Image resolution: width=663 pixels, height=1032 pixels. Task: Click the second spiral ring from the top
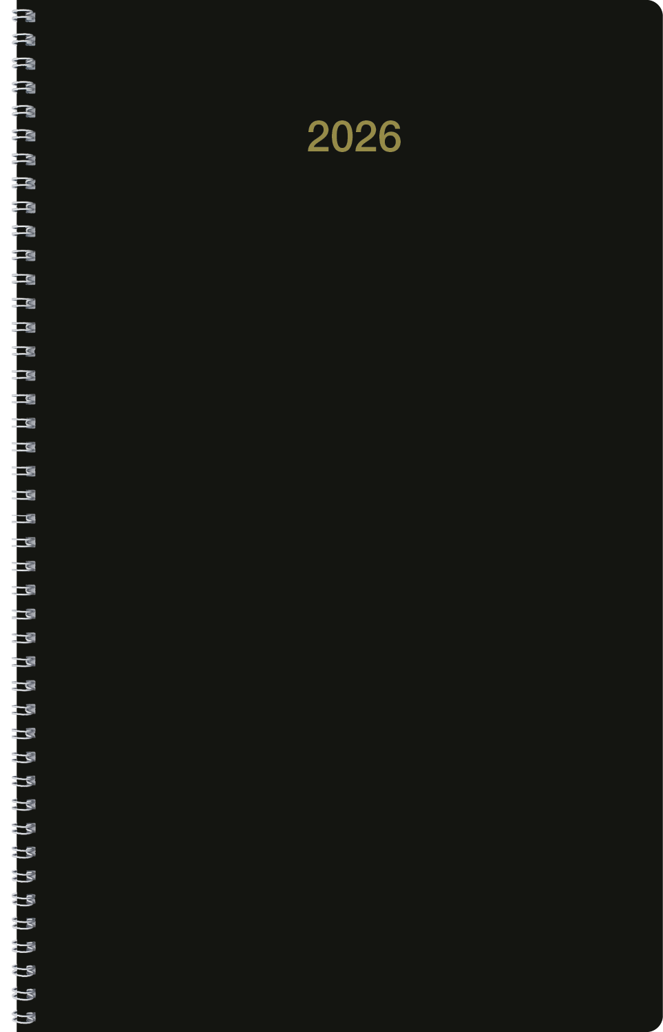pos(24,39)
